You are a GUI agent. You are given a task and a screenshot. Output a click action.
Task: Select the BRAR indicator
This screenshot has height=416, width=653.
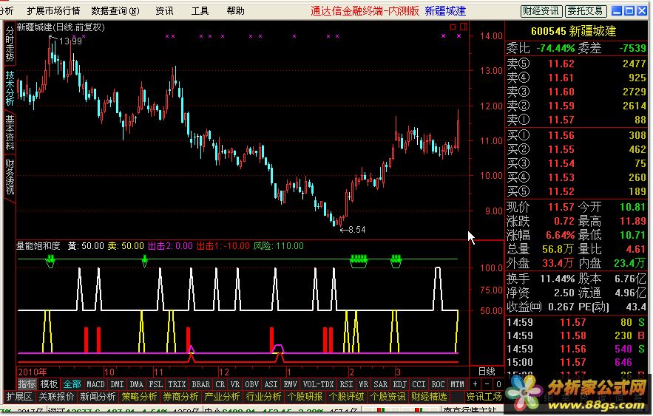[200, 384]
